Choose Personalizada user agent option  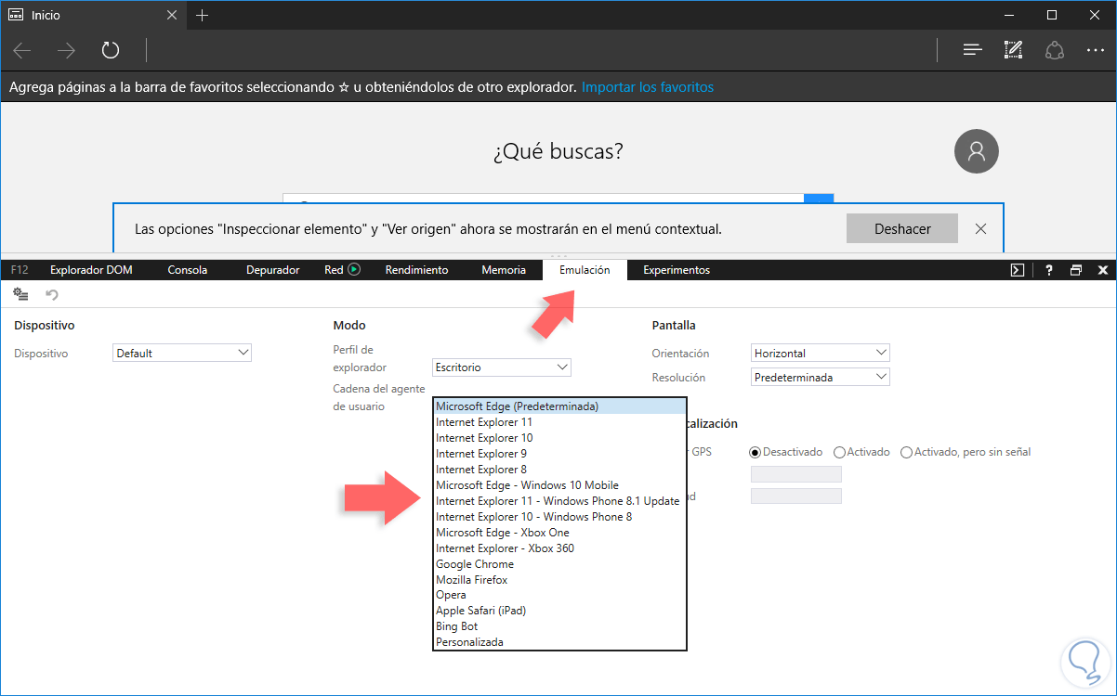(559, 642)
